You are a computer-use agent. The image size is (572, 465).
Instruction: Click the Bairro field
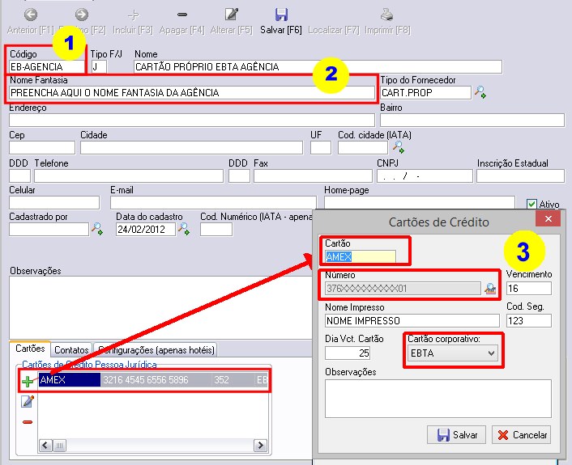pos(472,120)
